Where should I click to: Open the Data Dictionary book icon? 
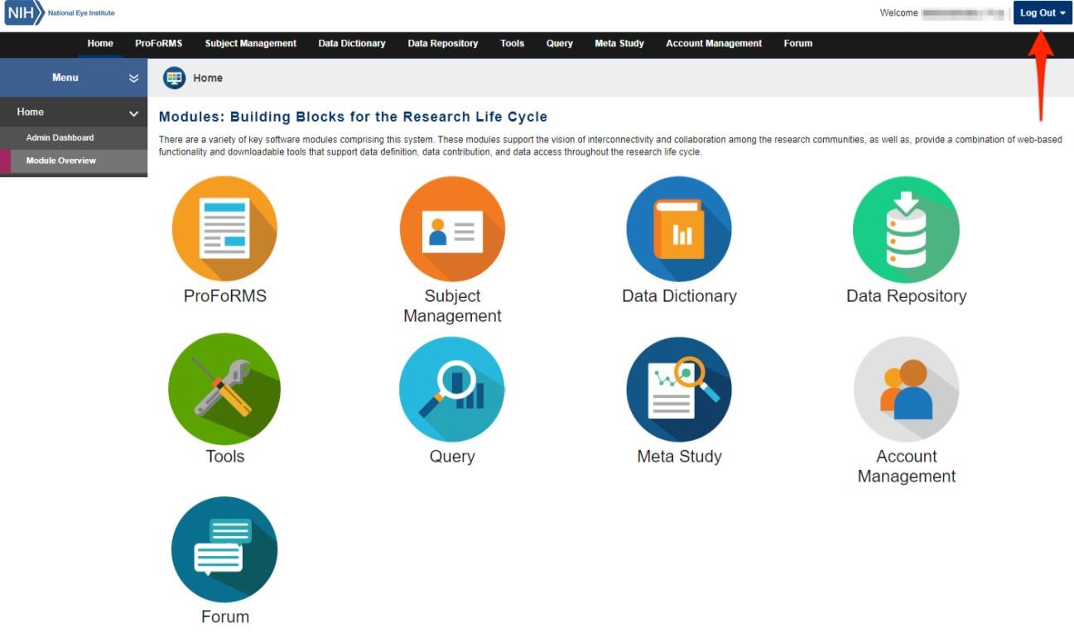click(x=679, y=229)
